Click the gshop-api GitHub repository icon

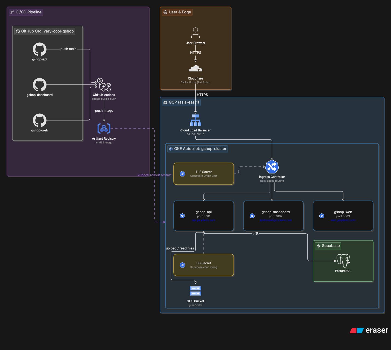click(x=40, y=49)
